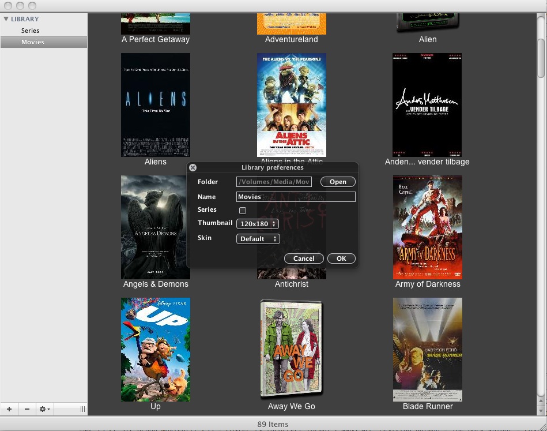Open the gear action menu

44,409
